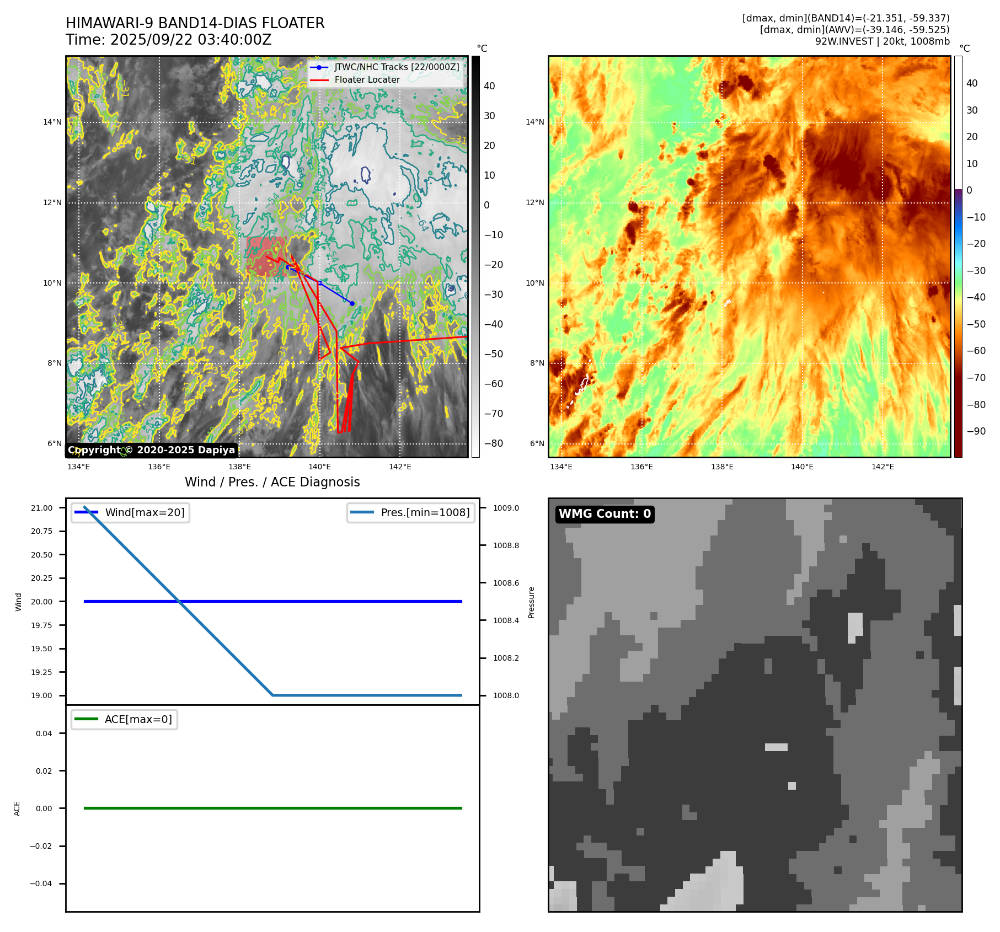
Task: Click the −90 tick on the color scale
Action: pos(976,431)
